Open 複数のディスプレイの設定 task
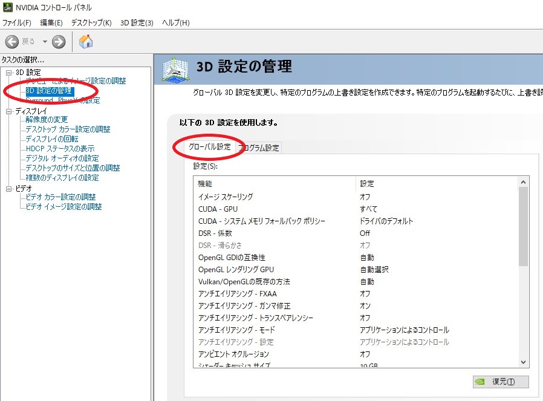543x401 pixels. coord(62,178)
